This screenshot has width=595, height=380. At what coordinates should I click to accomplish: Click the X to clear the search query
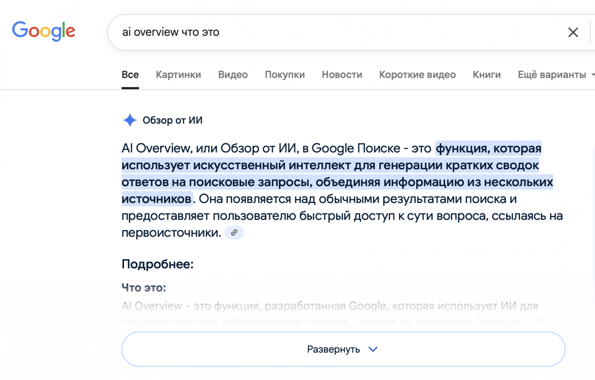click(573, 32)
